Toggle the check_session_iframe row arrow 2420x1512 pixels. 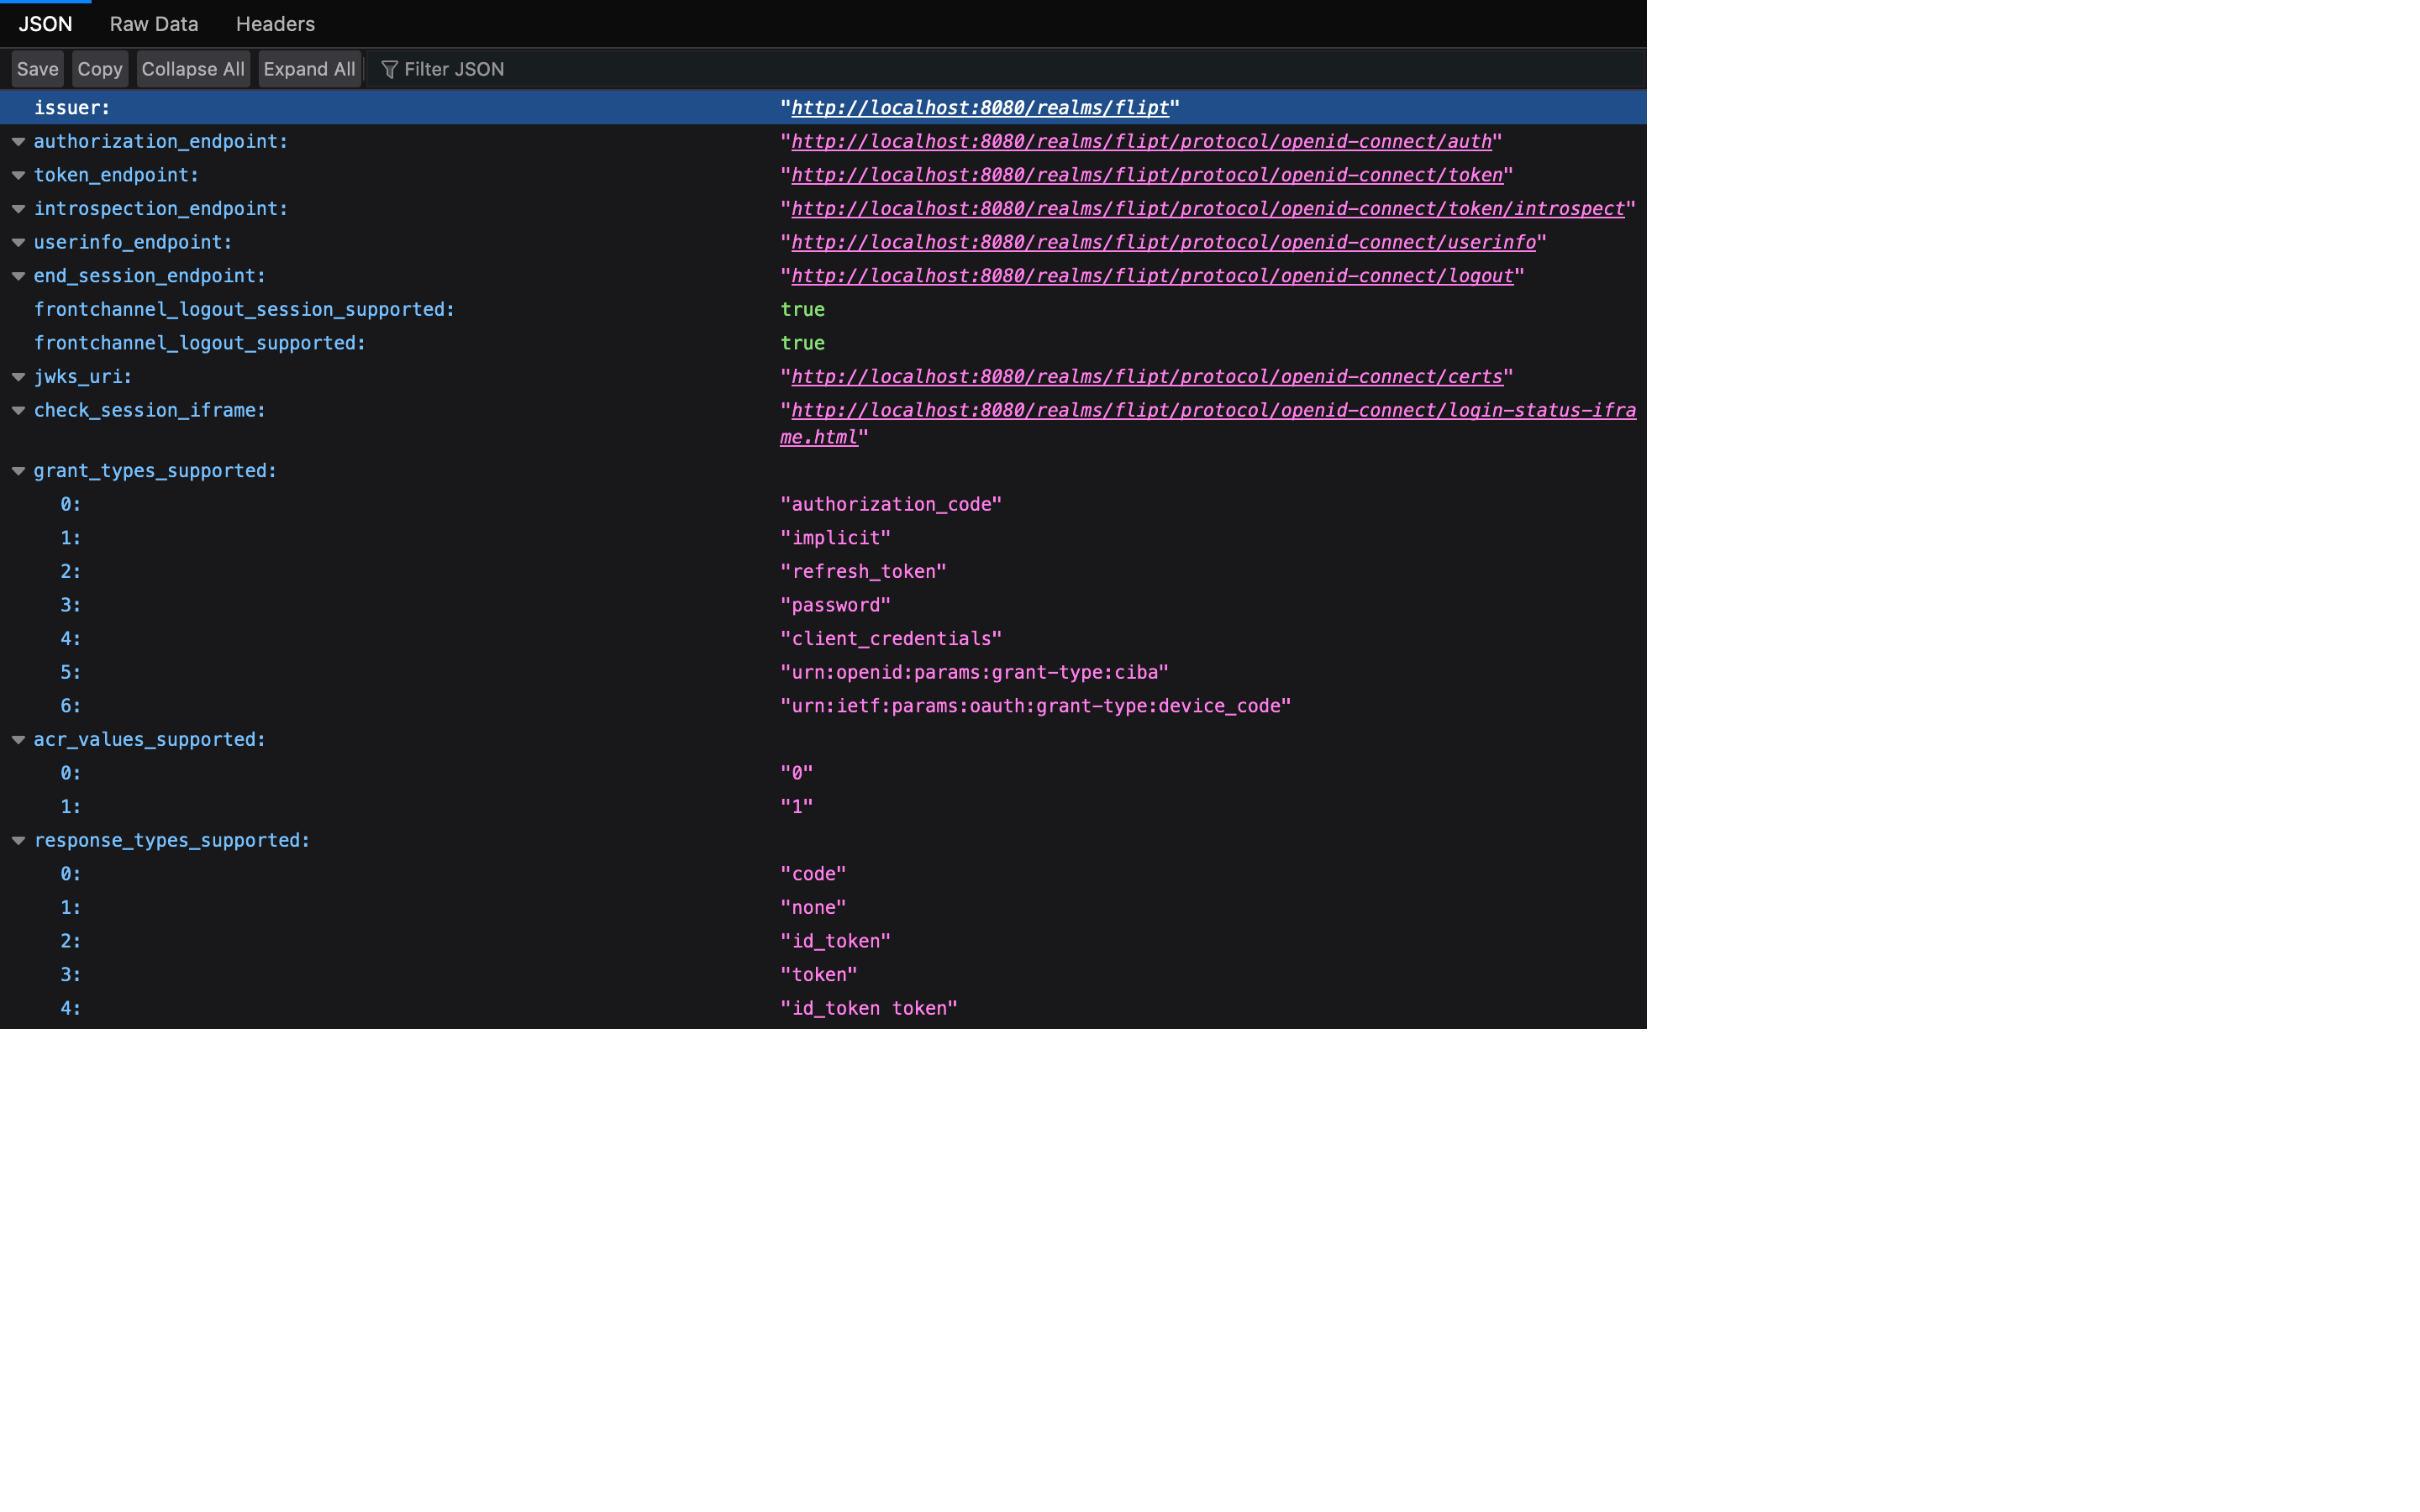pyautogui.click(x=18, y=411)
